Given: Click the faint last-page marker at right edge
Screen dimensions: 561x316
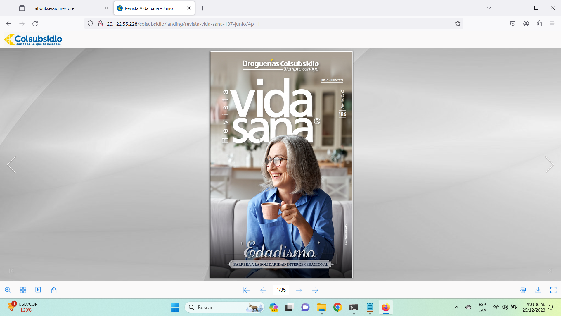Looking at the screenshot, I should [x=550, y=271].
